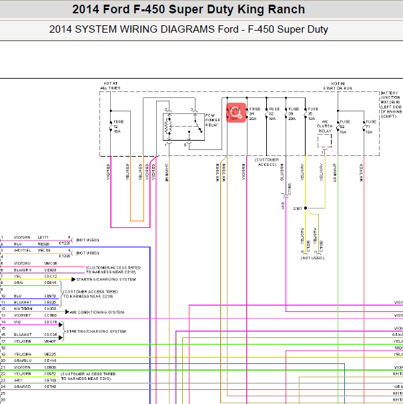
Task: Click the C1165 connector on BLU/BRN wire
Action: pyautogui.click(x=287, y=196)
